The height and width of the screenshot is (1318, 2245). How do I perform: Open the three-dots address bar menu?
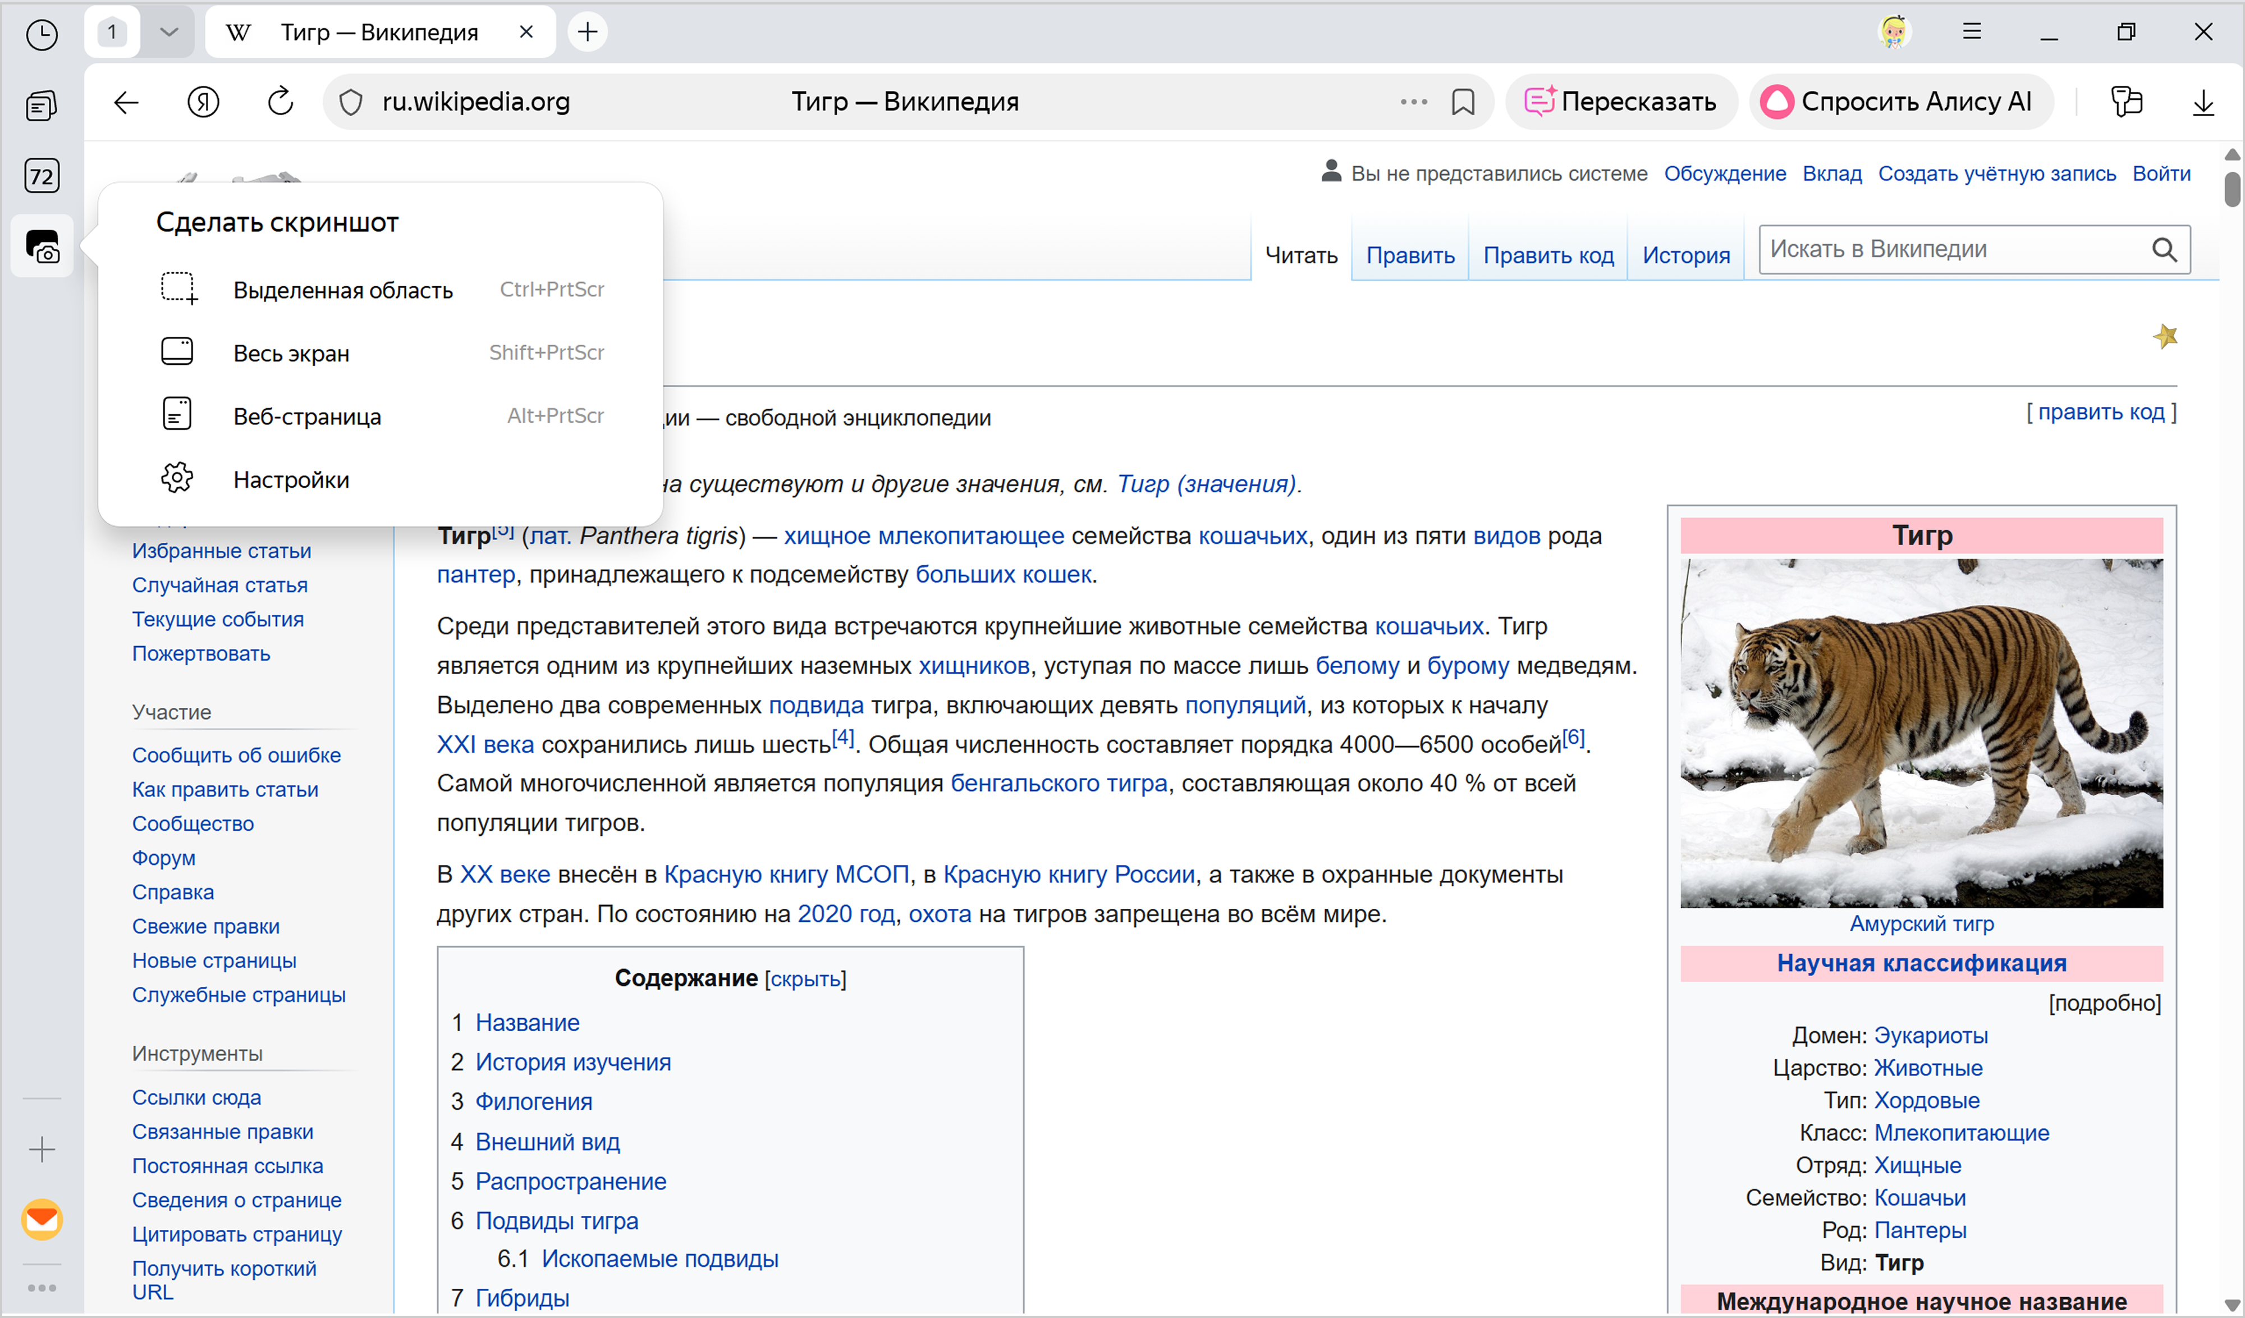coord(1413,102)
